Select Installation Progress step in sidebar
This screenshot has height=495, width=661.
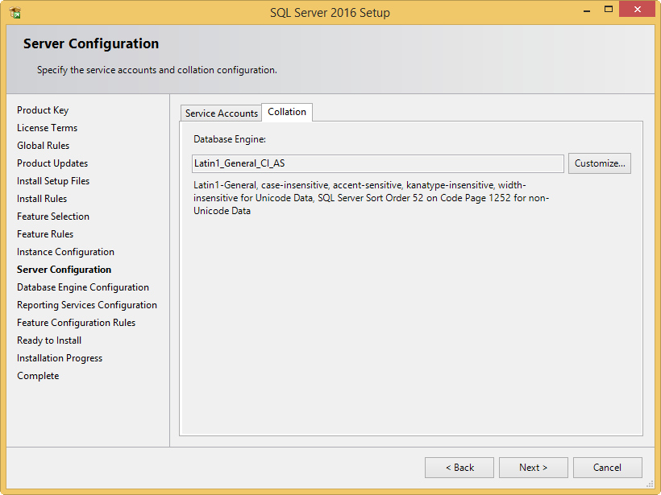click(60, 358)
